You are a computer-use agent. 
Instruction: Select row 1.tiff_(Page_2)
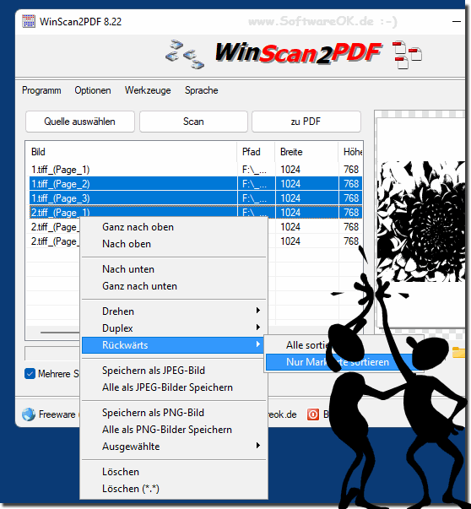(196, 184)
